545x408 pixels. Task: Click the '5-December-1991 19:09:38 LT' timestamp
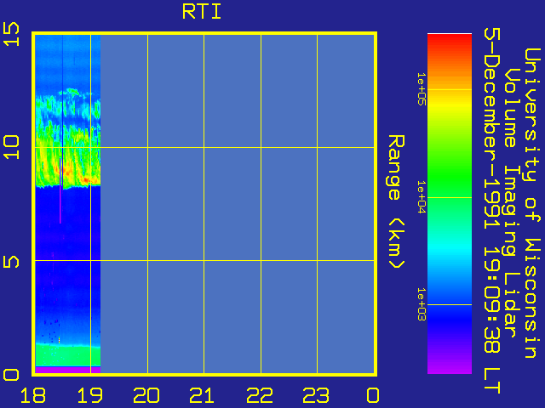[492, 211]
